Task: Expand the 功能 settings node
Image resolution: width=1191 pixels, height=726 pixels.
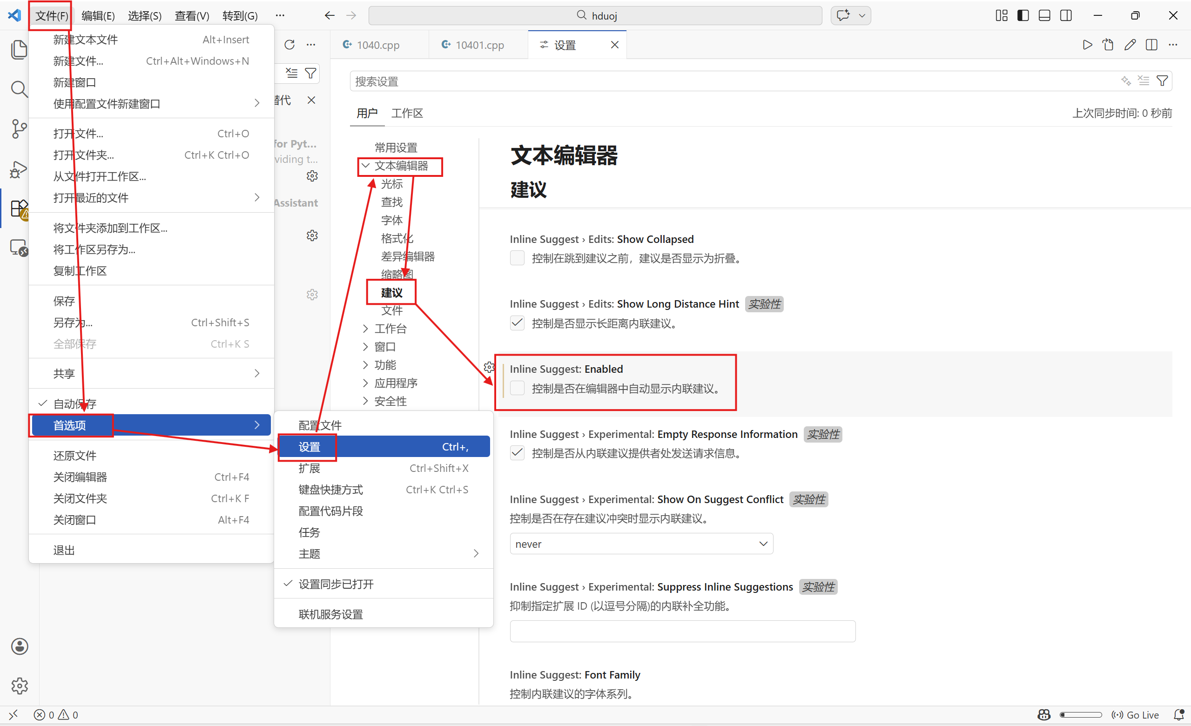Action: 365,365
